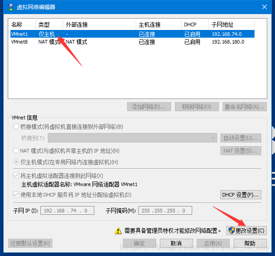Screen dimensions: 275x256
Task: Click the 帮助 button
Action: (250, 243)
